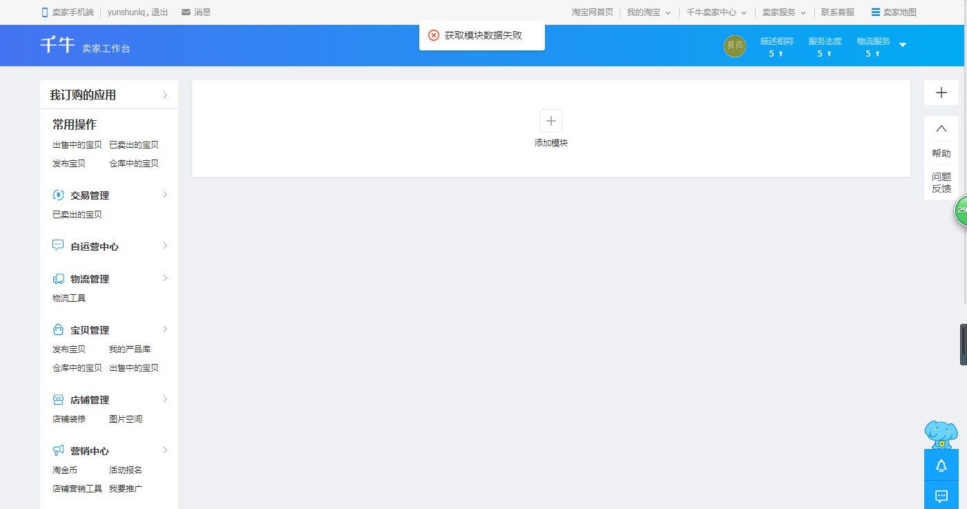967x509 pixels.
Task: Log out via the 退出 link
Action: click(x=160, y=12)
